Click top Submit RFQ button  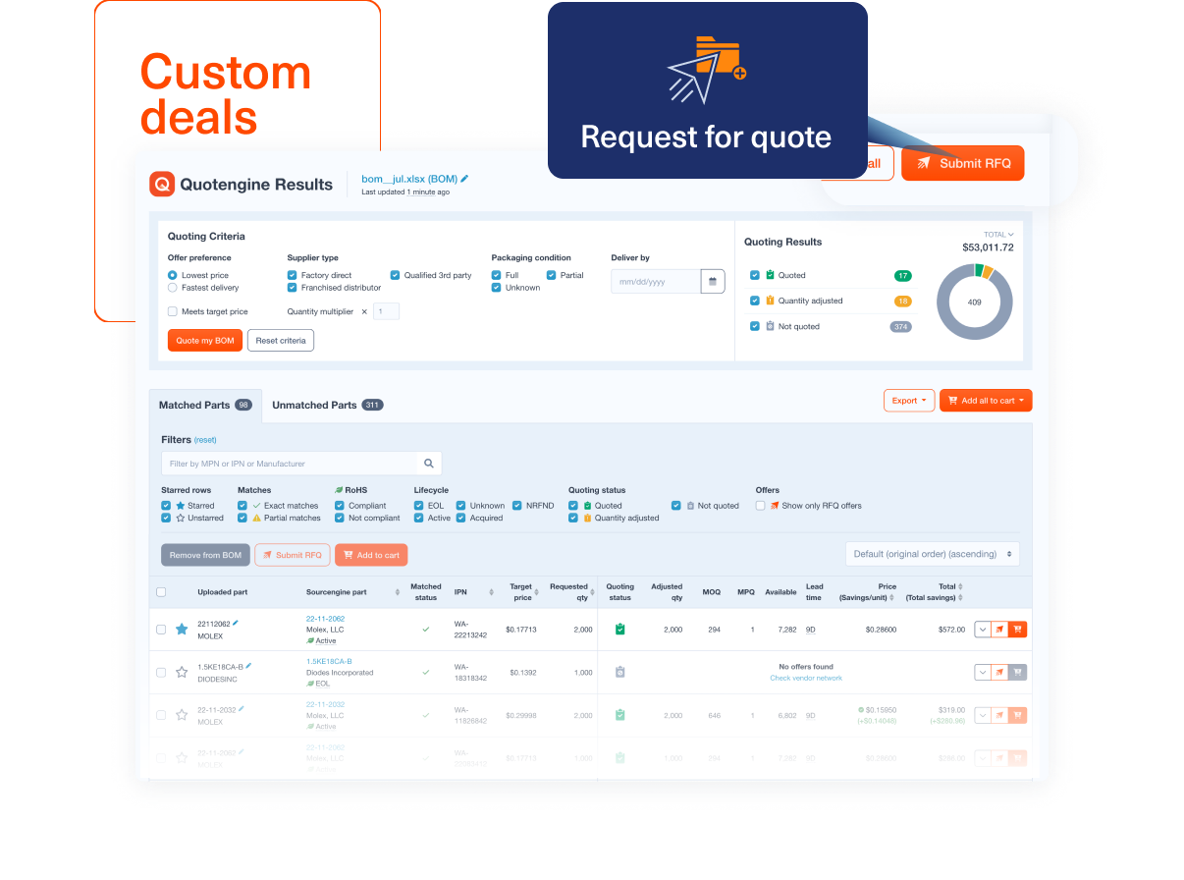[962, 163]
